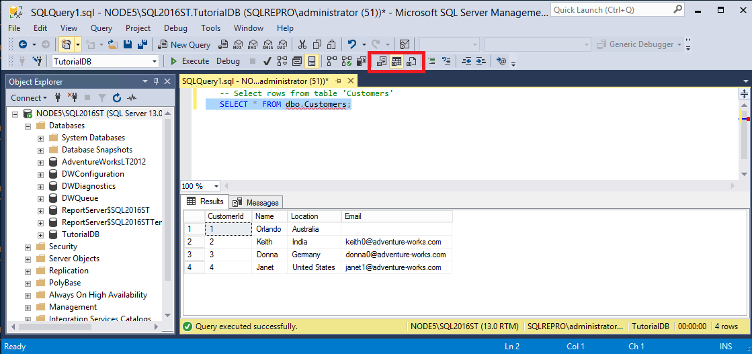Open the Generic Debugger dropdown
Image resolution: width=752 pixels, height=354 pixels.
click(x=679, y=44)
